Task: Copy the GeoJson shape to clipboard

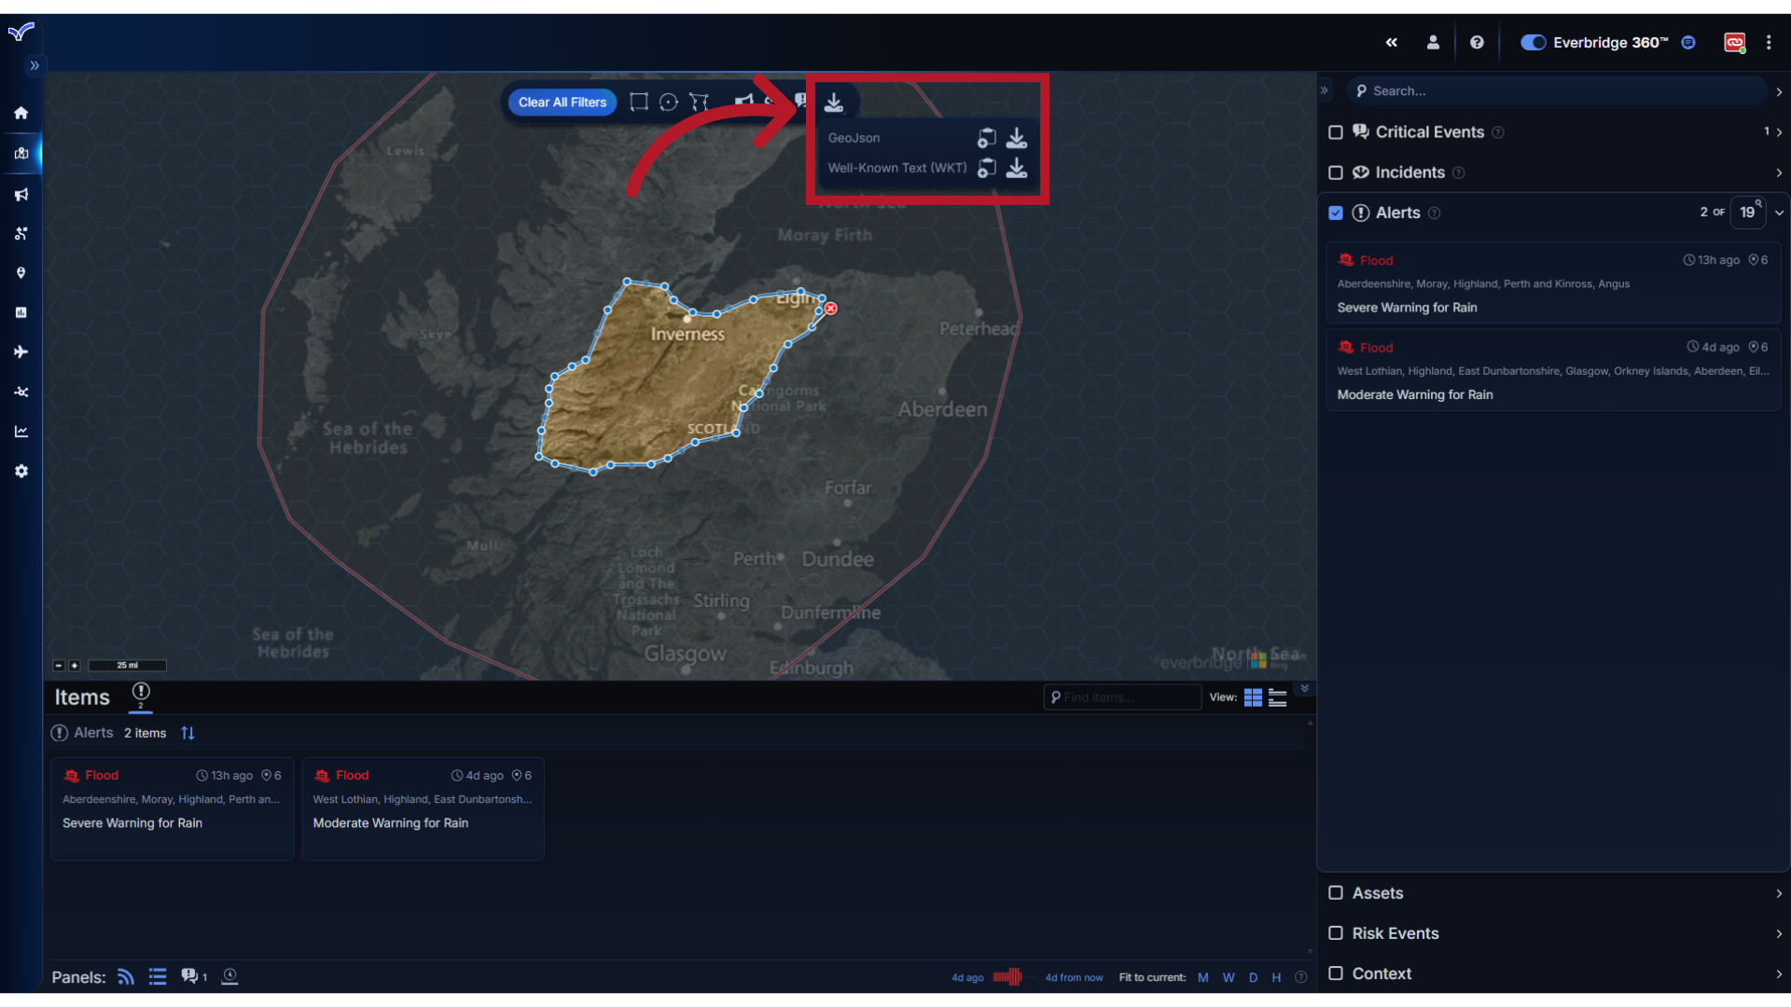Action: (987, 137)
